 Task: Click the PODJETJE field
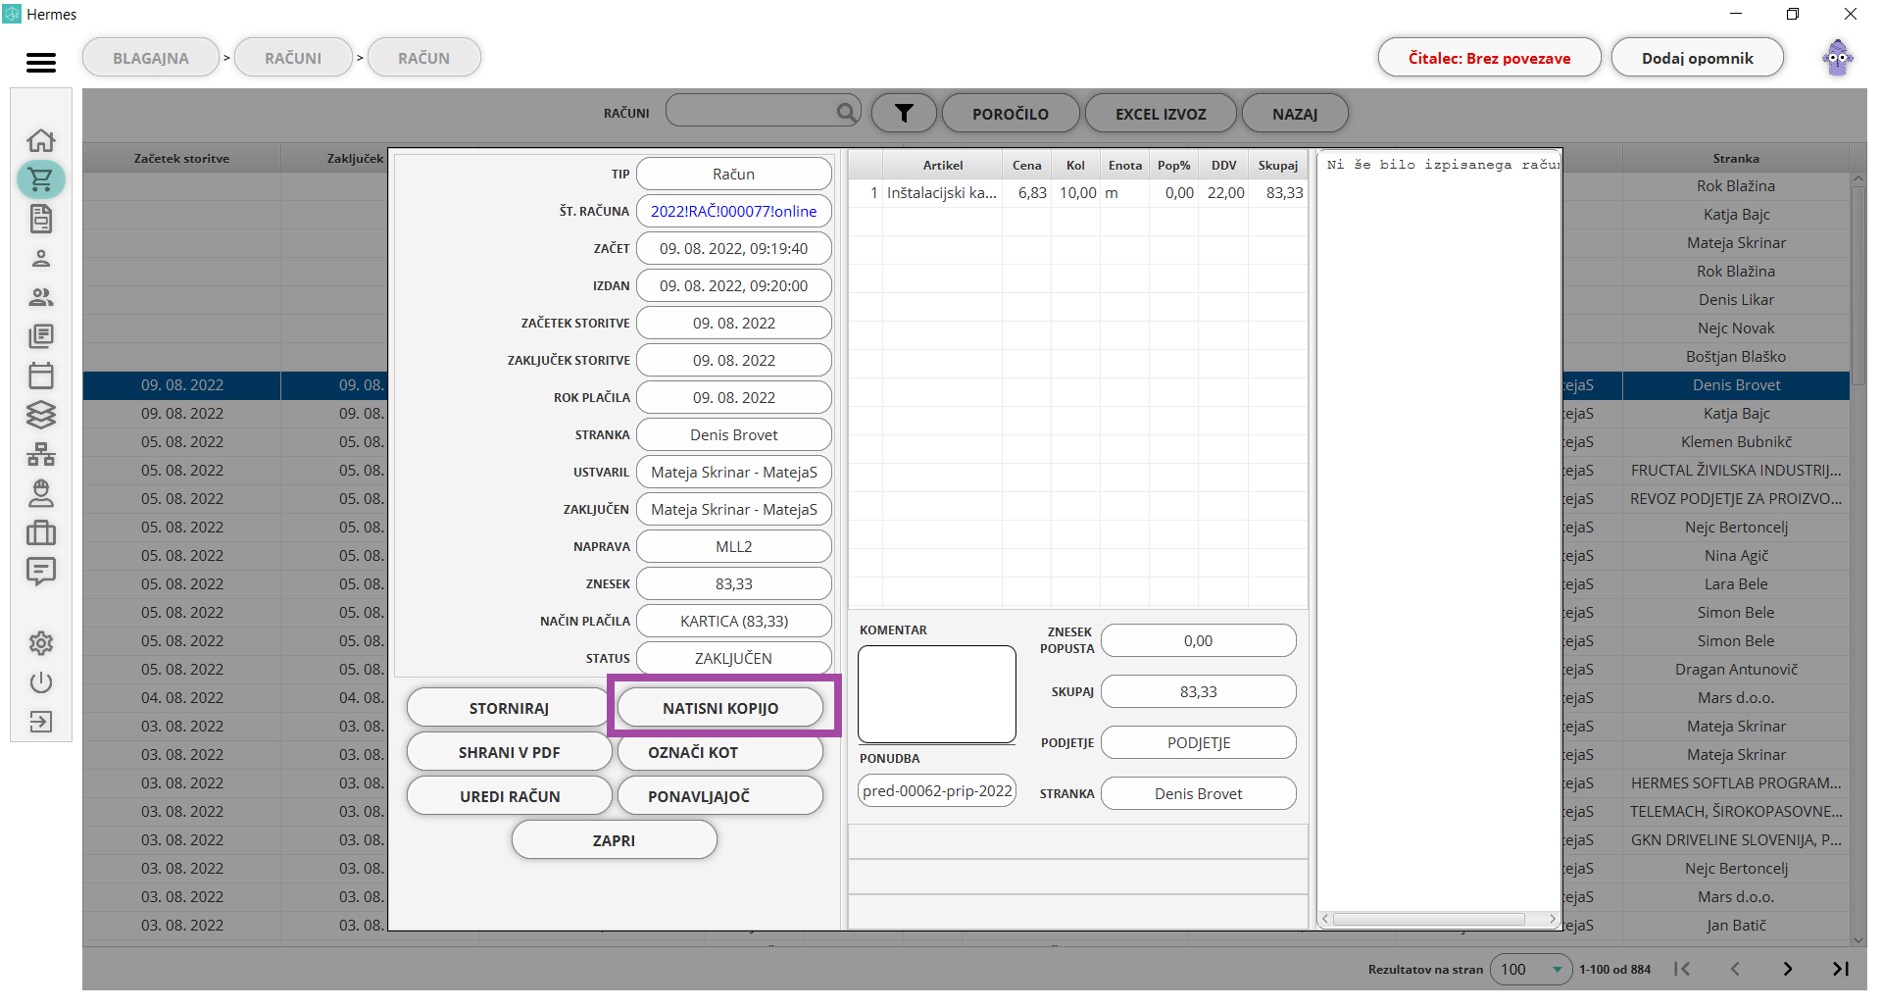tap(1199, 742)
